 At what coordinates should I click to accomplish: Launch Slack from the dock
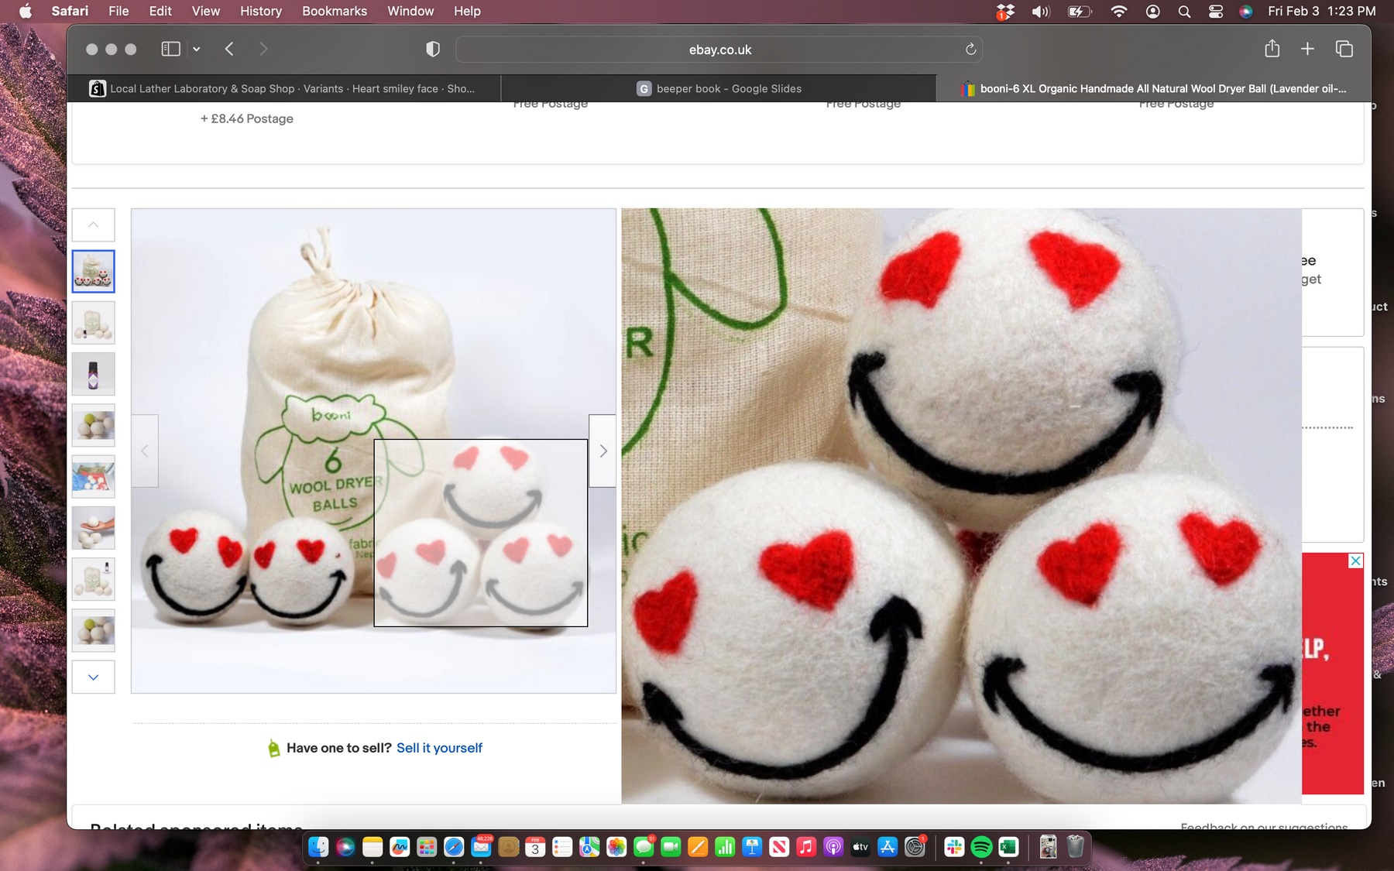click(x=954, y=847)
